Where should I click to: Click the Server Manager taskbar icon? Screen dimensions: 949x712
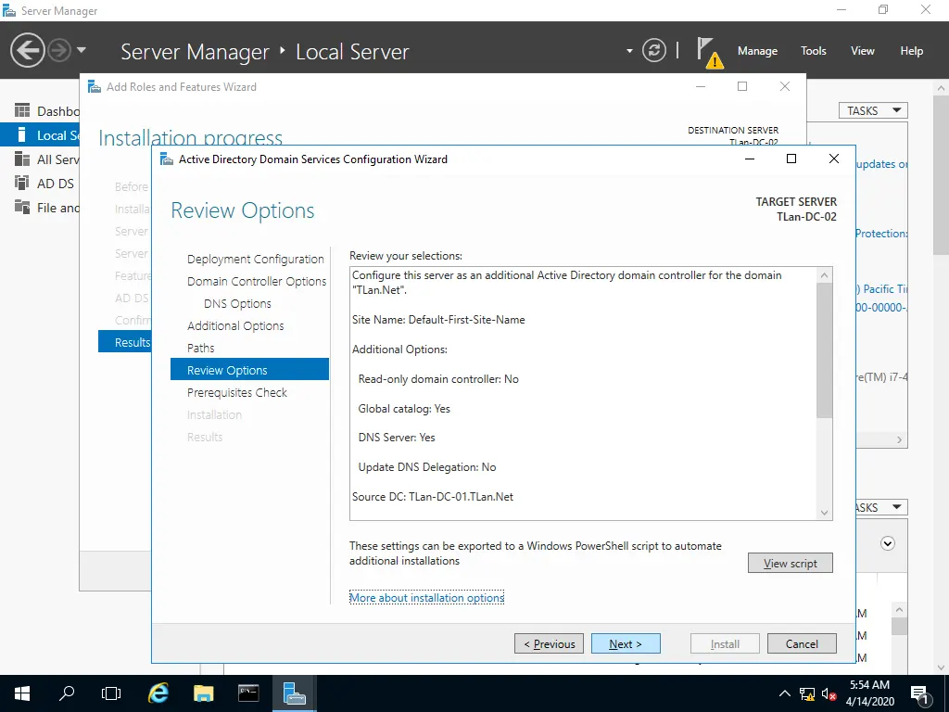(x=294, y=693)
